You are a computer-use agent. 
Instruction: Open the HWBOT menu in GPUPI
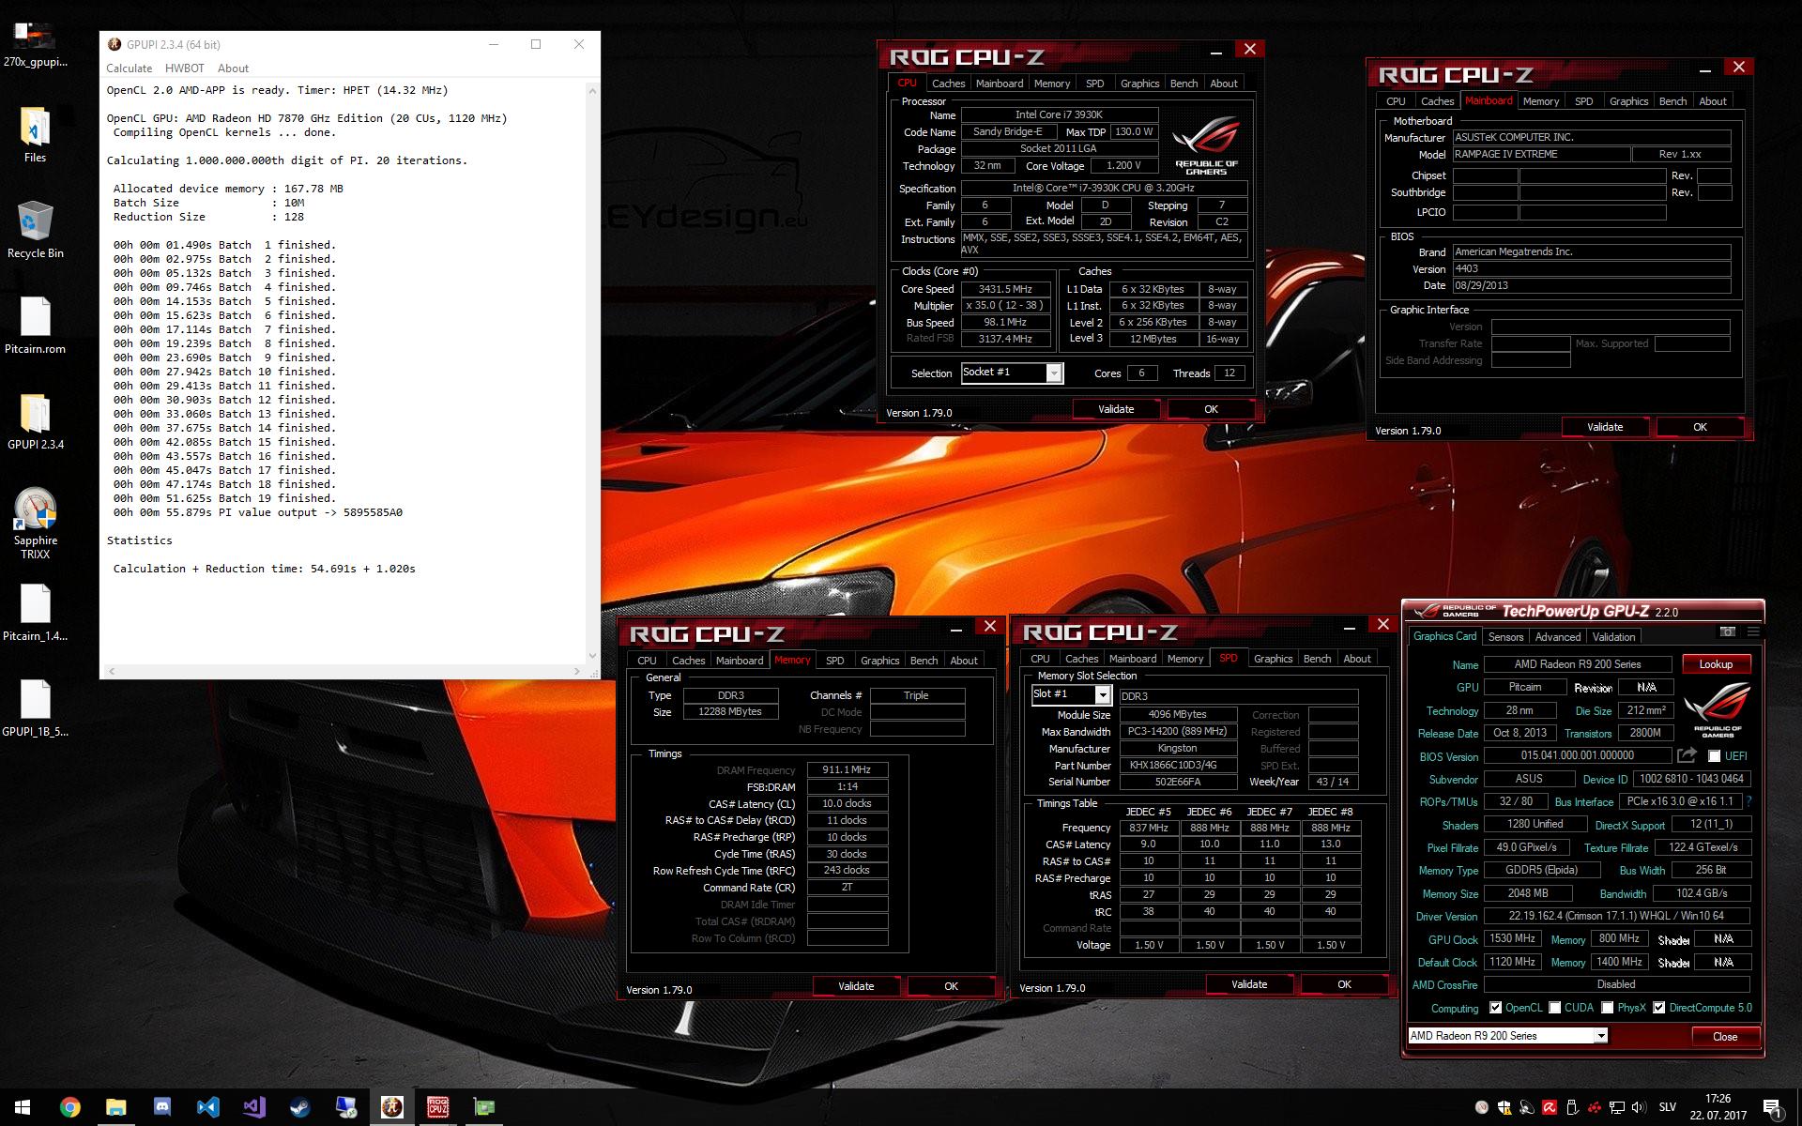[x=185, y=68]
